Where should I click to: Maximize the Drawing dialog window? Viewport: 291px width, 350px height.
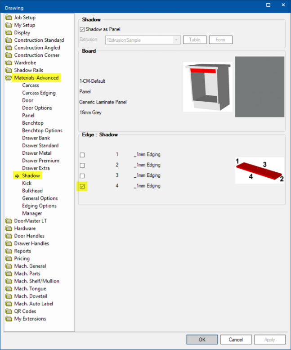pos(268,5)
